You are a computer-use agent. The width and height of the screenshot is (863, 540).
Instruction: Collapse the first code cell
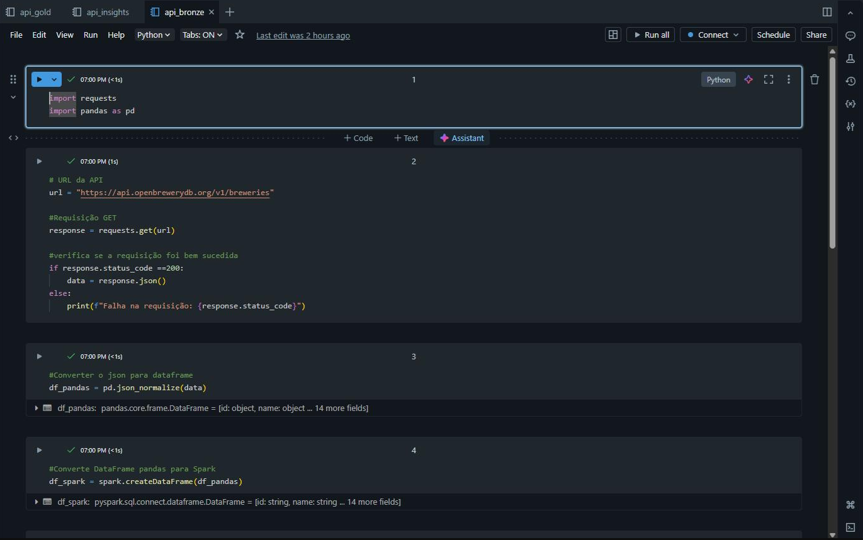[x=13, y=97]
